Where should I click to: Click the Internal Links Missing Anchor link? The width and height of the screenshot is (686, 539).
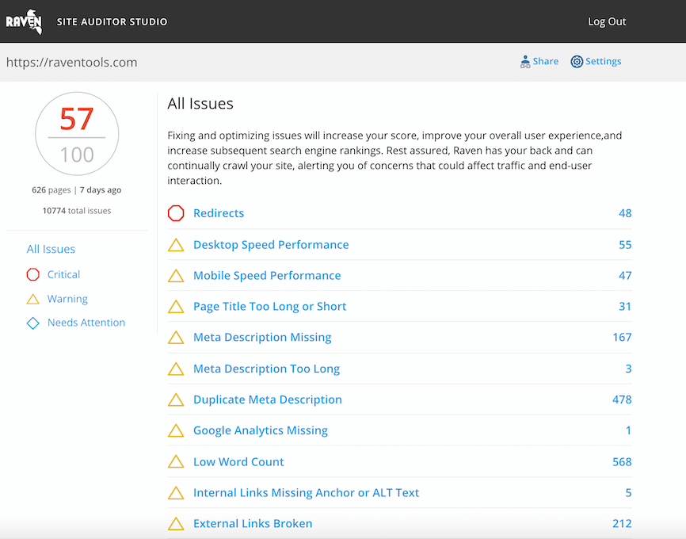[x=306, y=492]
